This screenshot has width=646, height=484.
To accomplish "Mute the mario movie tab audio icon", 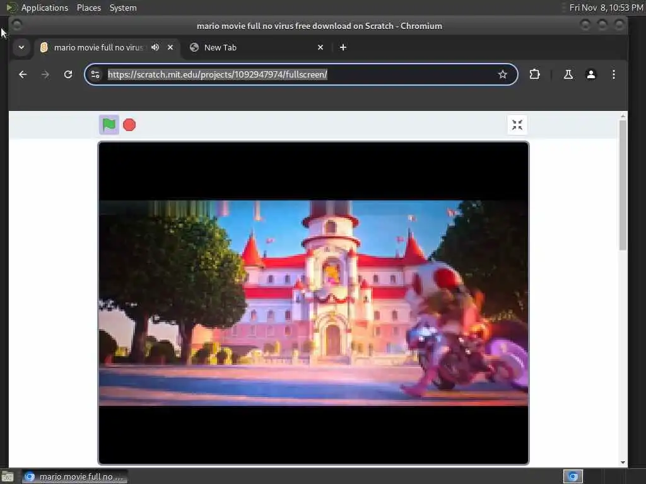I will [155, 47].
